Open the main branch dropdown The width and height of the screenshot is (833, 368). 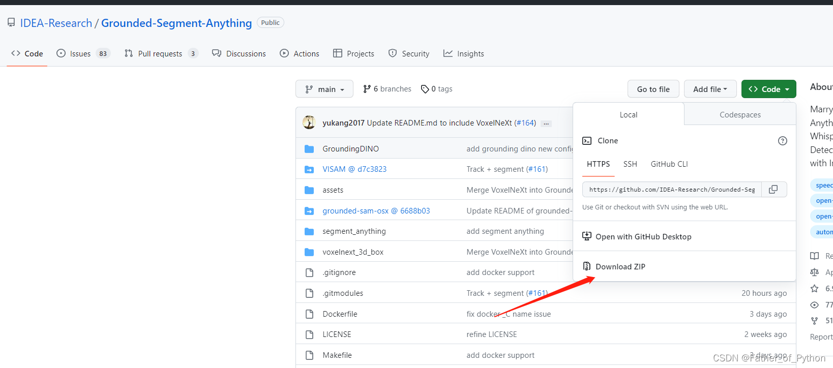tap(324, 89)
